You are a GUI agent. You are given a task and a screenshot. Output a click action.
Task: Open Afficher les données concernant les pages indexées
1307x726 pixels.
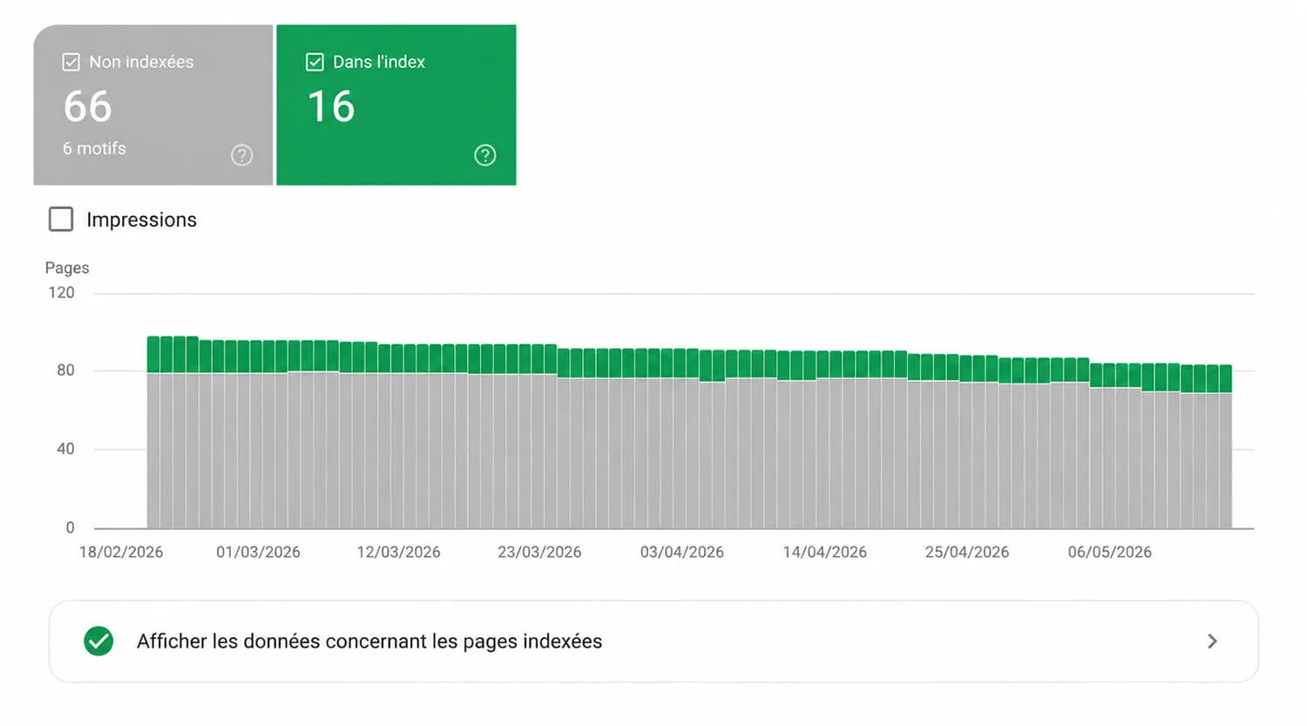tap(653, 641)
